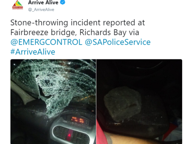This screenshot has height=144, width=188.
Task: Follow the #ArriveAlive hashtag
Action: [33, 52]
